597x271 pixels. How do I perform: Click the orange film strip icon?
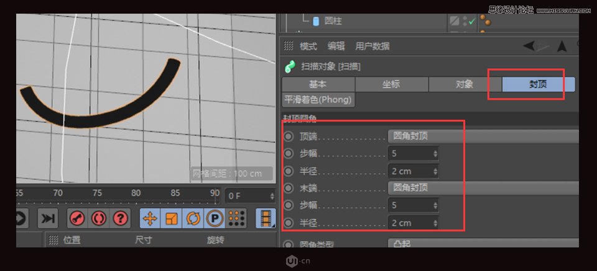[x=266, y=218]
